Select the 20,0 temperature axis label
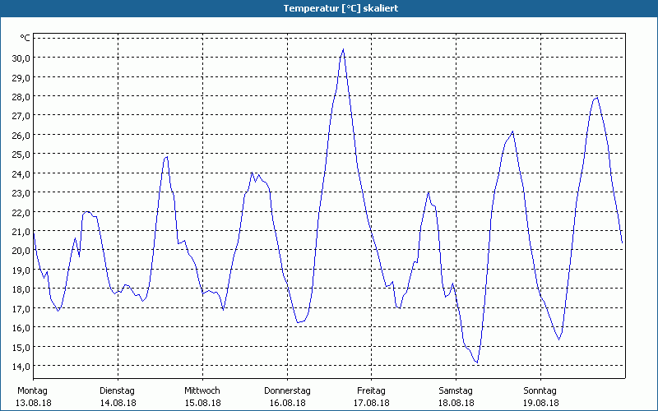658x411 pixels. [x=21, y=250]
